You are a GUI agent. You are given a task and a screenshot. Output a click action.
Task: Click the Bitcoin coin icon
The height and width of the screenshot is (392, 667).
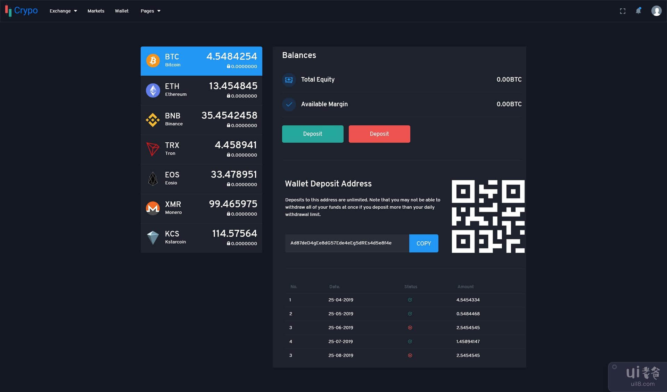tap(153, 61)
